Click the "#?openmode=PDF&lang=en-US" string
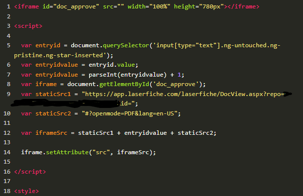The width and height of the screenshot is (303, 196). tap(129, 113)
